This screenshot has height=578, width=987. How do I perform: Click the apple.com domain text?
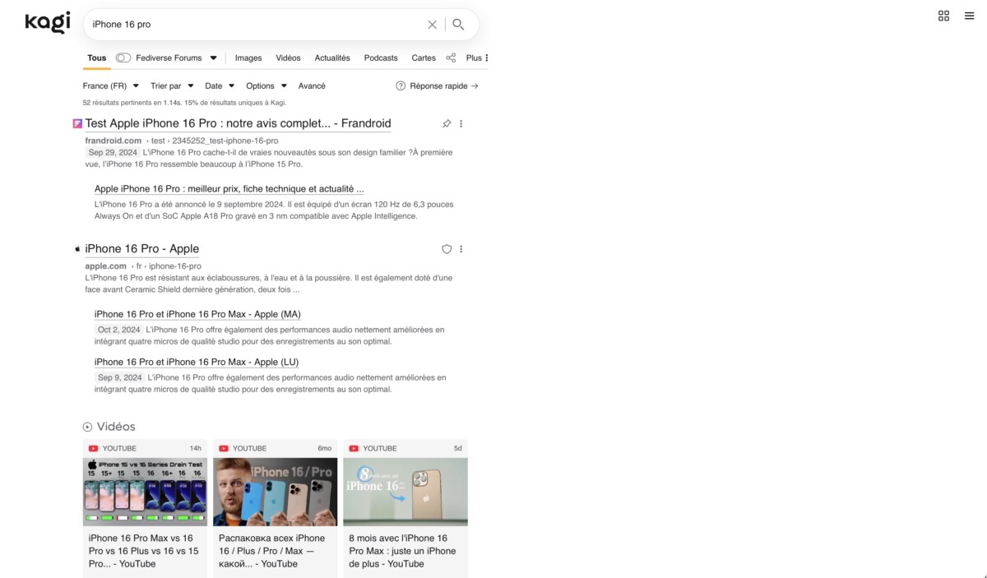[x=106, y=266]
